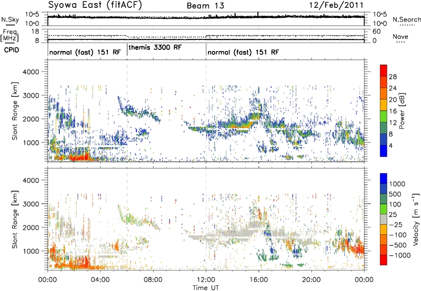421x291 pixels.
Task: Click the '28' power colorbar label
Action: click(x=393, y=77)
